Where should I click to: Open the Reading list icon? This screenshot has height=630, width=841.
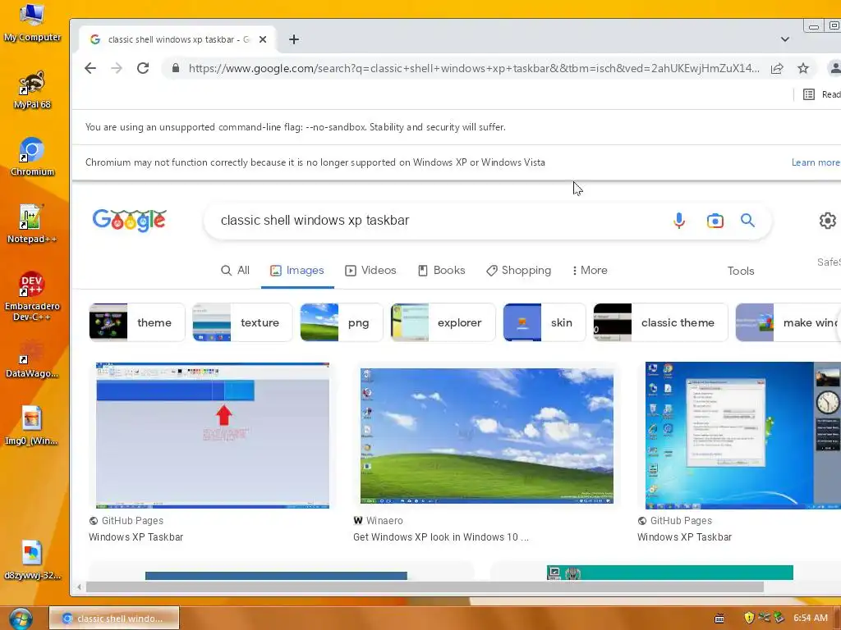pyautogui.click(x=809, y=94)
